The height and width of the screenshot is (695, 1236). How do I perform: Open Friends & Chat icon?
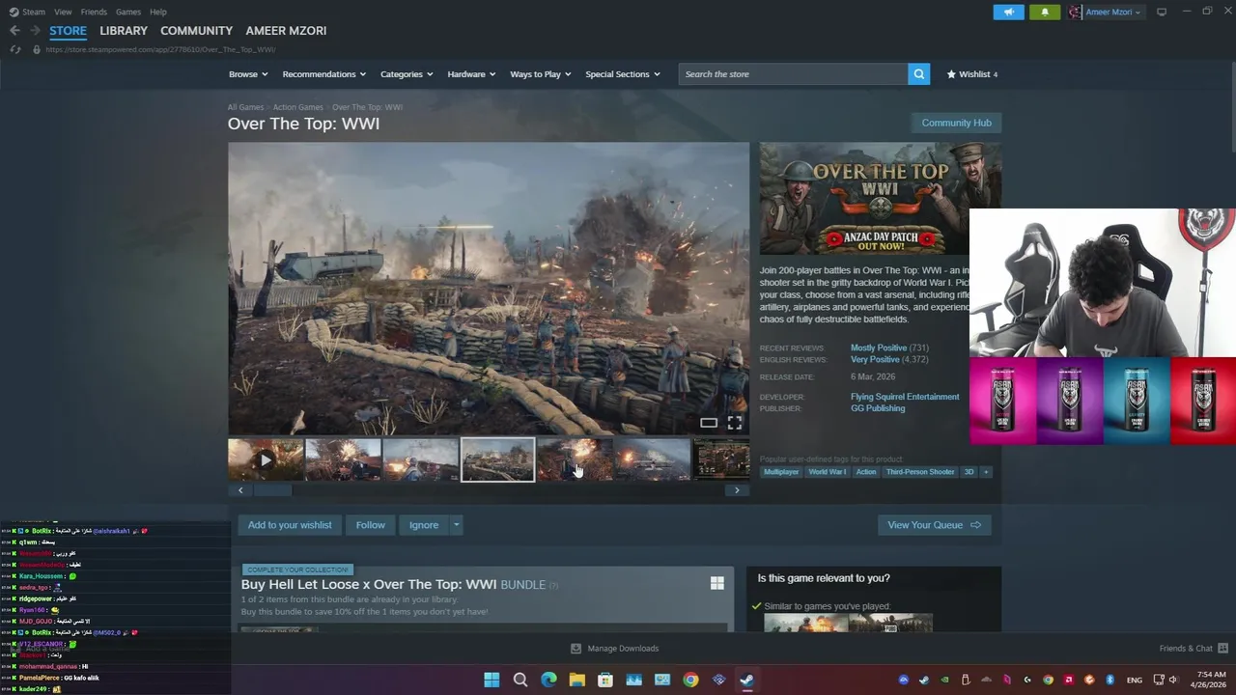[1222, 649]
